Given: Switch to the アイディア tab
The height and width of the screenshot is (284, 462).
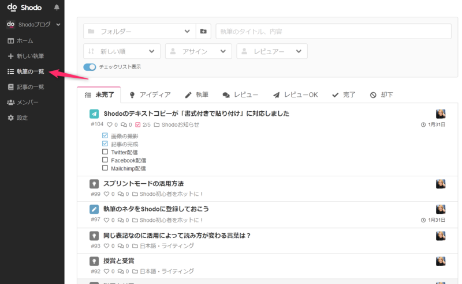Looking at the screenshot, I should (x=150, y=94).
